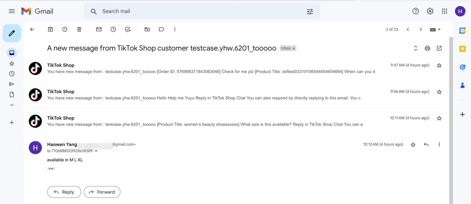
Task: Toggle star on Haowen Yang's reply
Action: coord(413,145)
